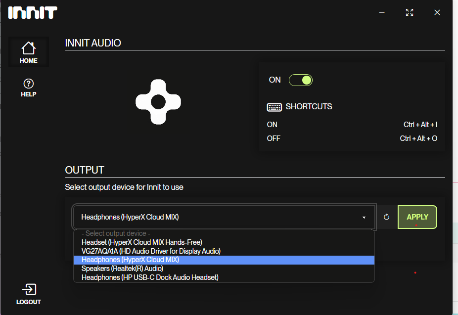Pick Headphones (HP USB-C Dock Audio Headset)
The image size is (458, 315).
click(x=150, y=277)
